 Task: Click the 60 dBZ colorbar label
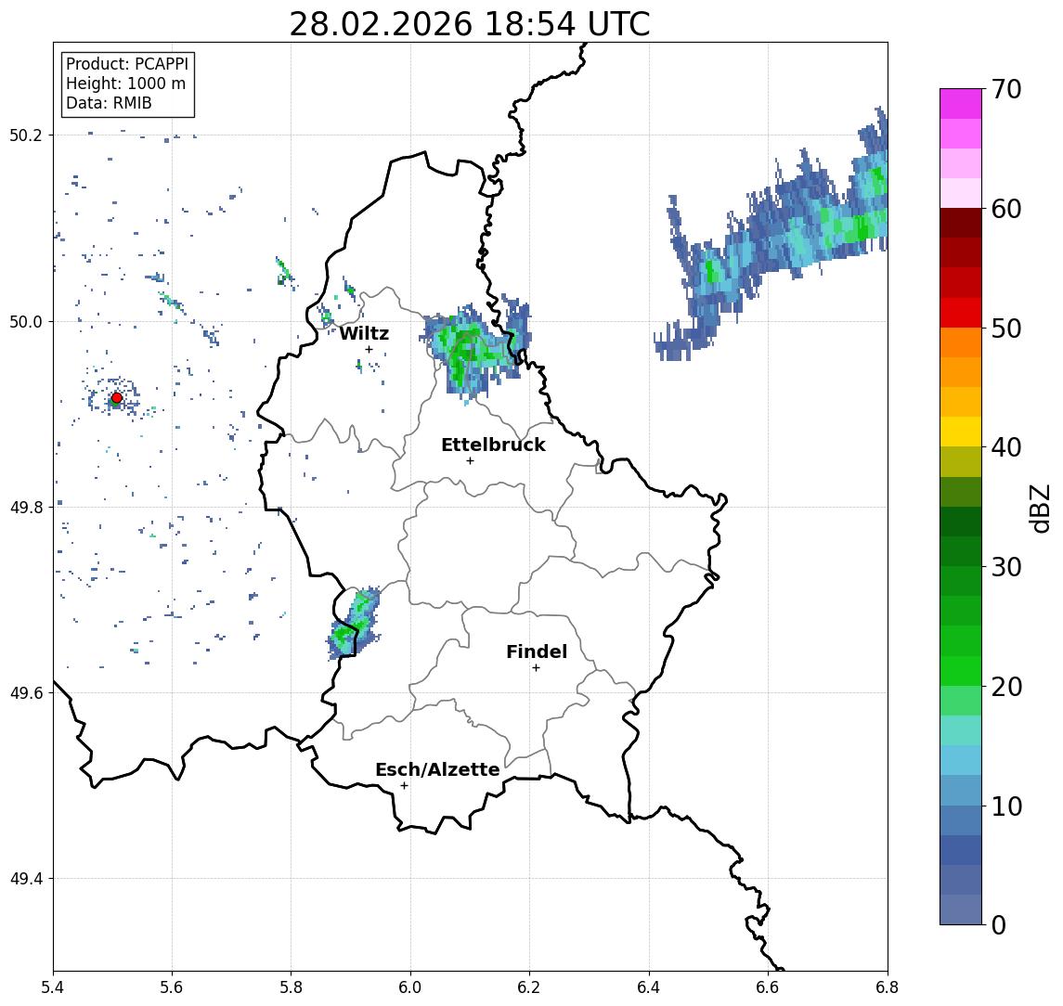pyautogui.click(x=1006, y=209)
